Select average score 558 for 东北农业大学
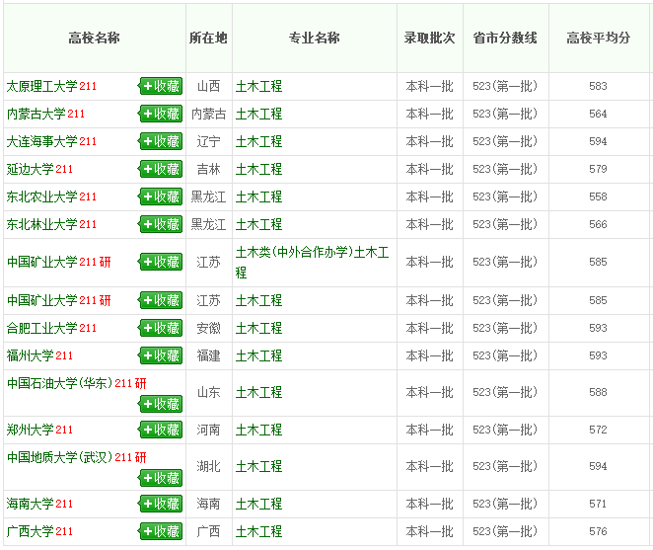This screenshot has width=653, height=550. [x=598, y=196]
